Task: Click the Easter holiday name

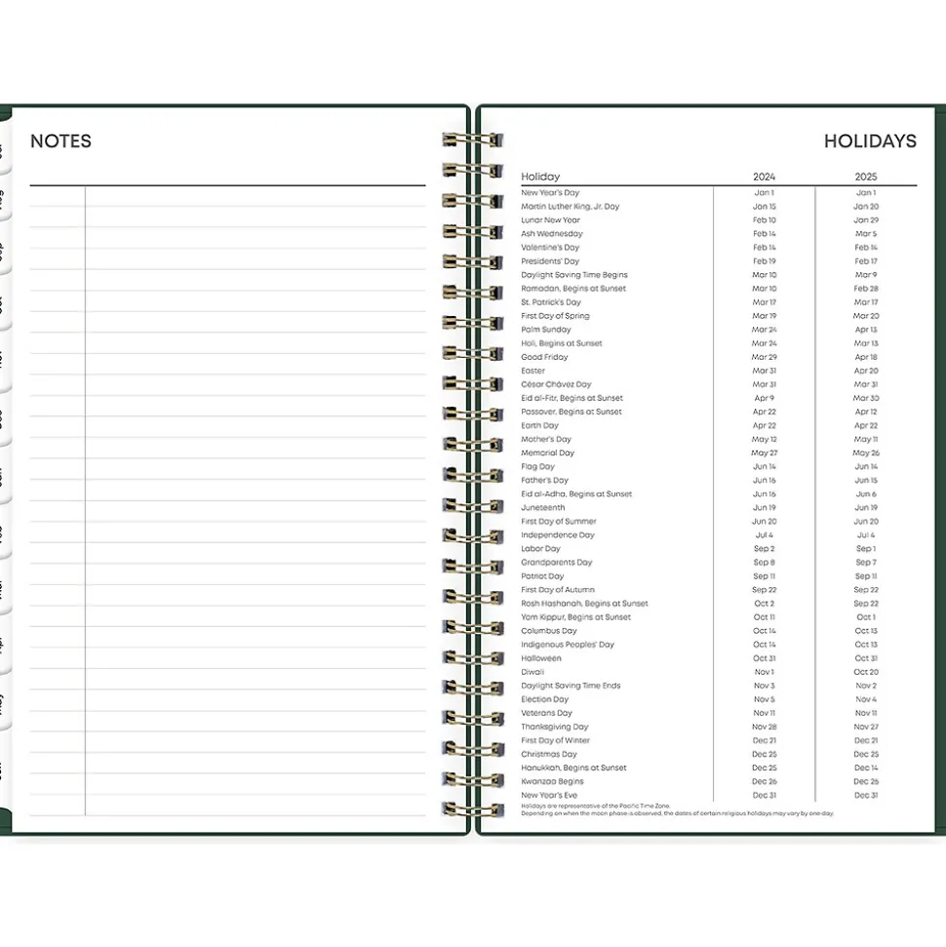Action: (533, 371)
